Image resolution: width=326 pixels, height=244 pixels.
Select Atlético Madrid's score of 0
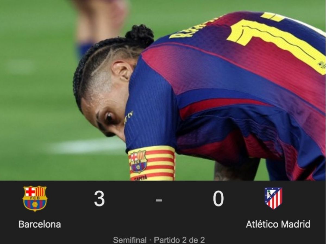click(x=218, y=198)
